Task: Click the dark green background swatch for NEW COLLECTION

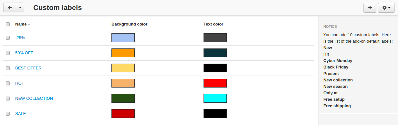Action: tap(123, 98)
